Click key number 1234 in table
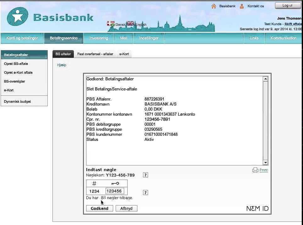 [94, 191]
